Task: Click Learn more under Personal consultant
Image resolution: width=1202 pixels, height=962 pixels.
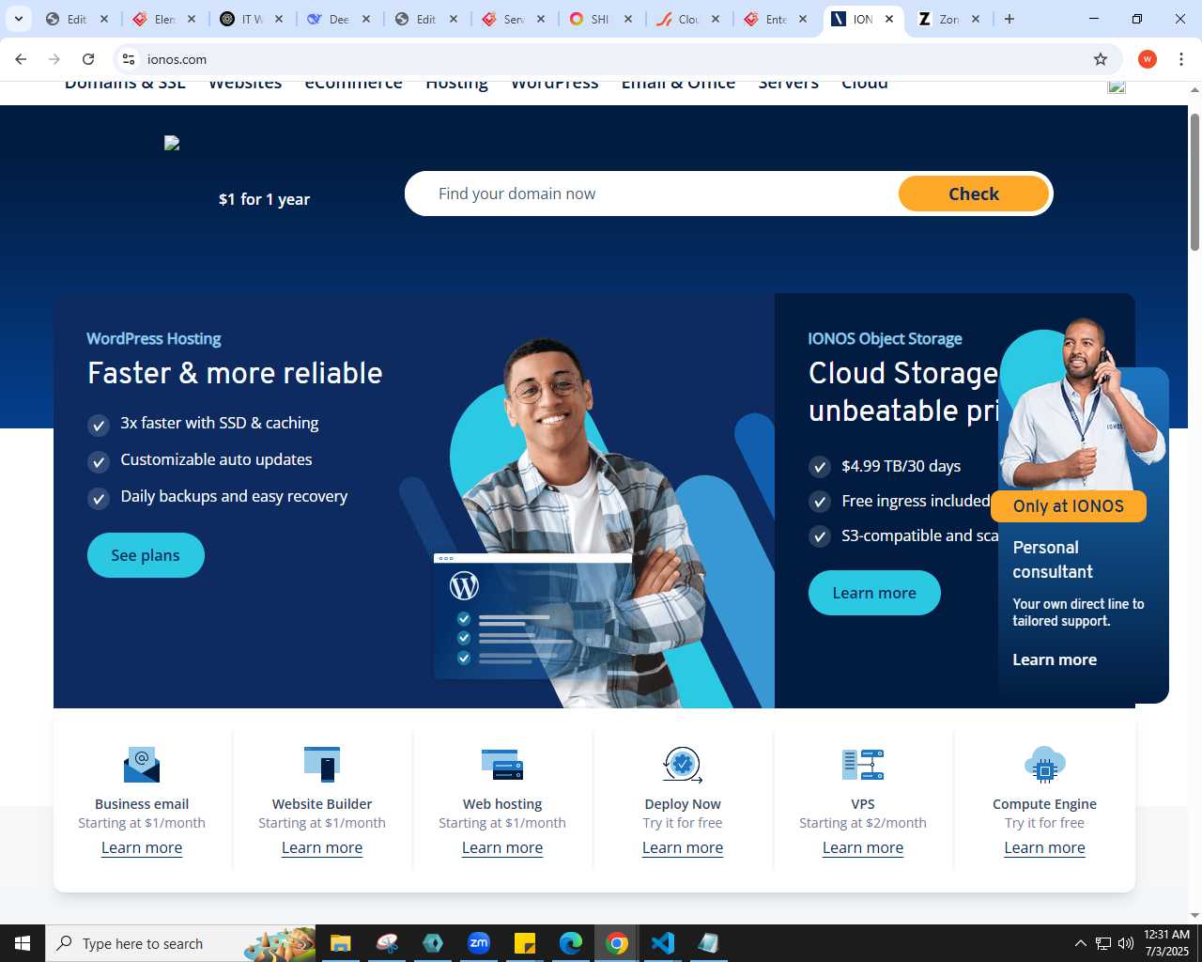Action: click(1055, 659)
